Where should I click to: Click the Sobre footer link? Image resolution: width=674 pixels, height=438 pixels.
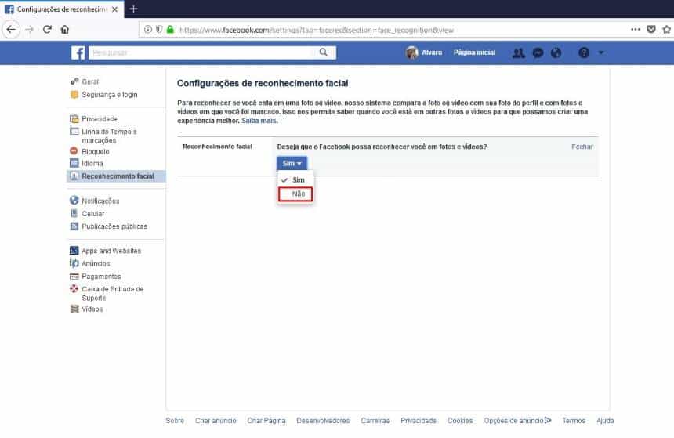pyautogui.click(x=175, y=421)
